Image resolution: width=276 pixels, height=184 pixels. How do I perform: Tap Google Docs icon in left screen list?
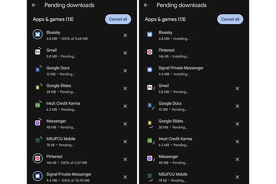[x=38, y=70]
